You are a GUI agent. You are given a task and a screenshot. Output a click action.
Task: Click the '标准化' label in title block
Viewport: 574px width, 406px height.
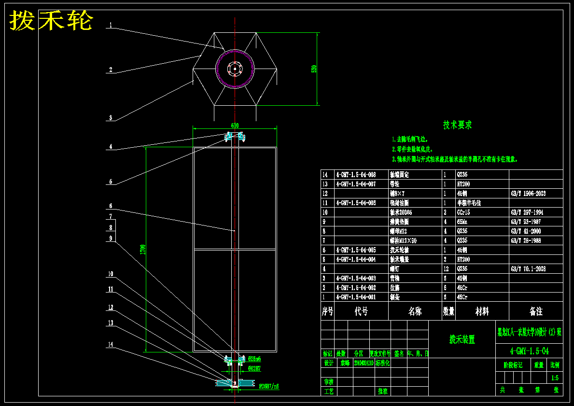382,363
